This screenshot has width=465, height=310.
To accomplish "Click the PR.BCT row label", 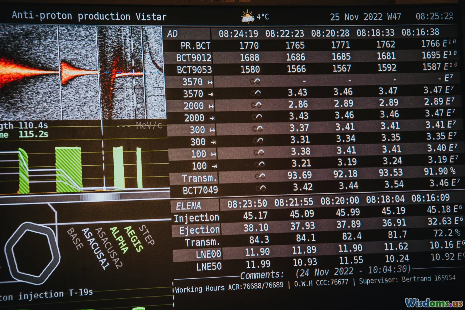I will (x=195, y=46).
